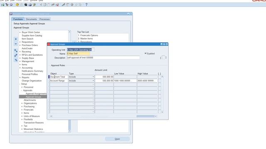Viewport: 266px width, 149px height.
Task: Click the Navigator expand plus icon
Action: (x=16, y=39)
